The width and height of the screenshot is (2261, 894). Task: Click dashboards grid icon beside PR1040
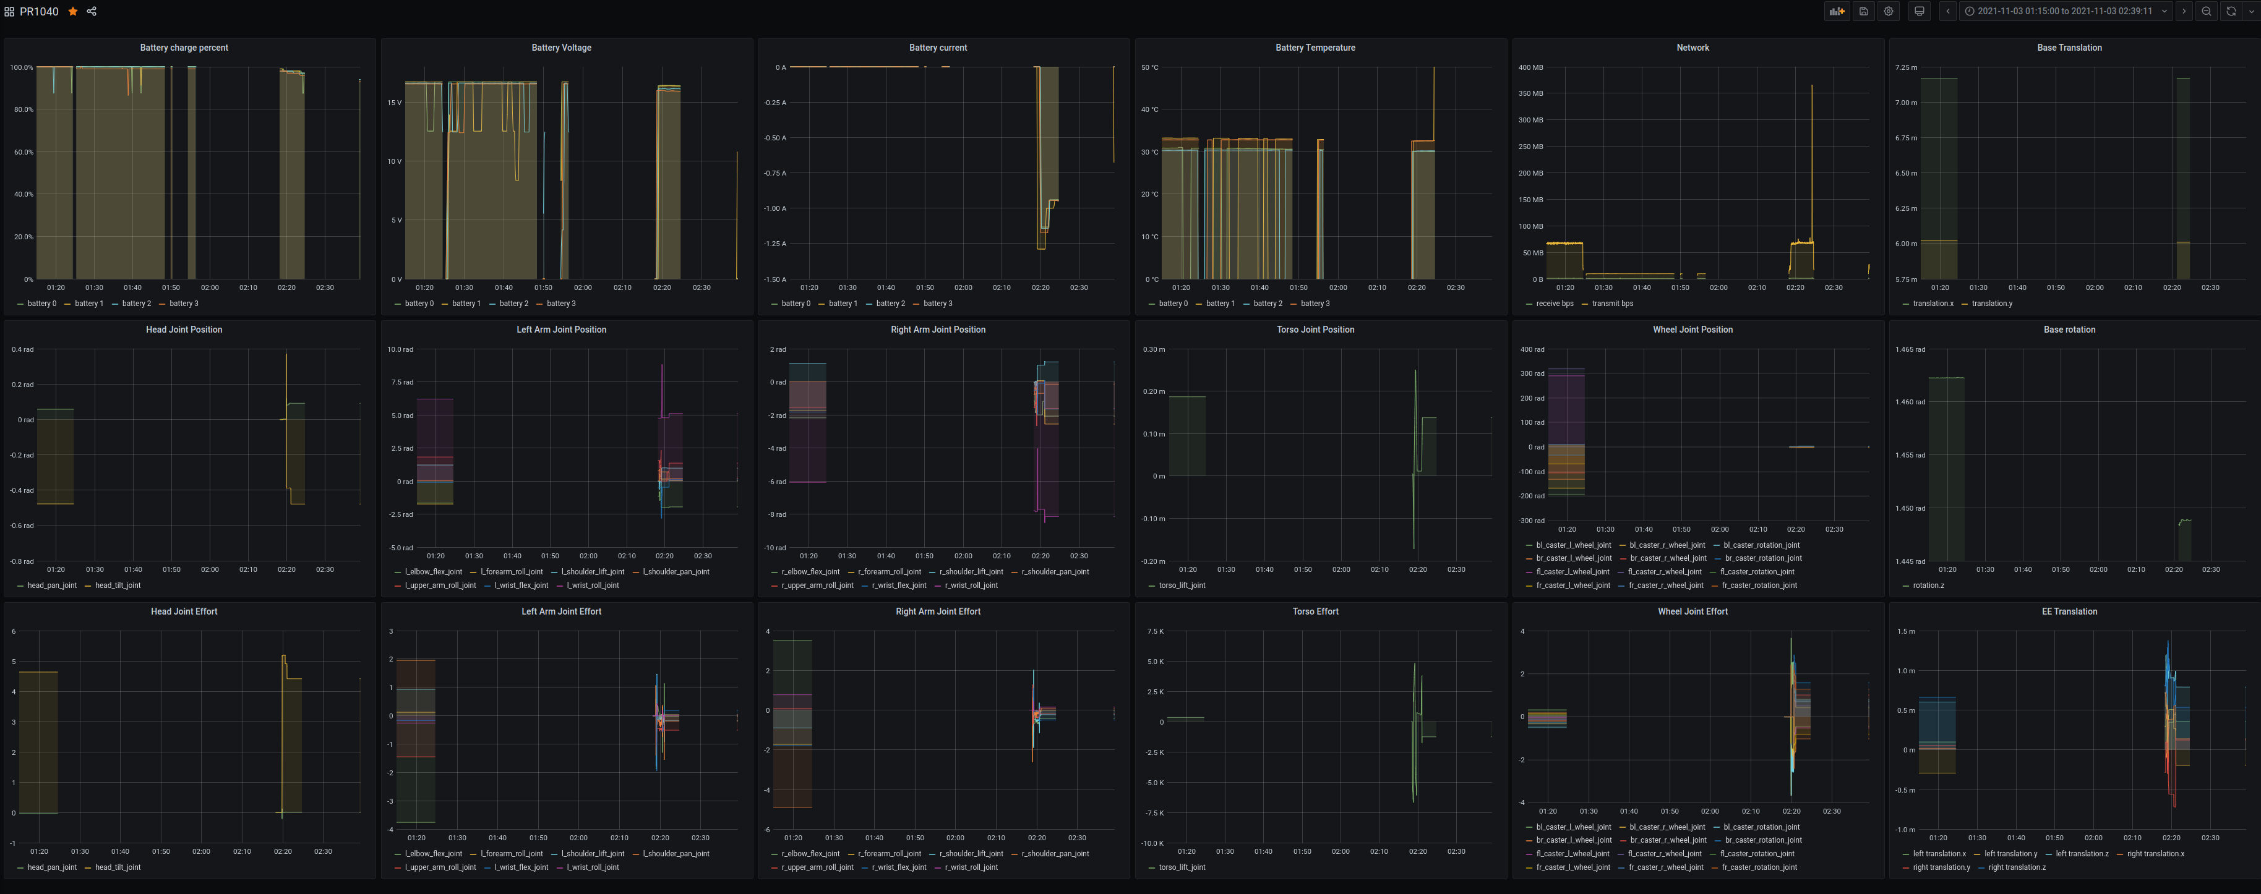9,11
